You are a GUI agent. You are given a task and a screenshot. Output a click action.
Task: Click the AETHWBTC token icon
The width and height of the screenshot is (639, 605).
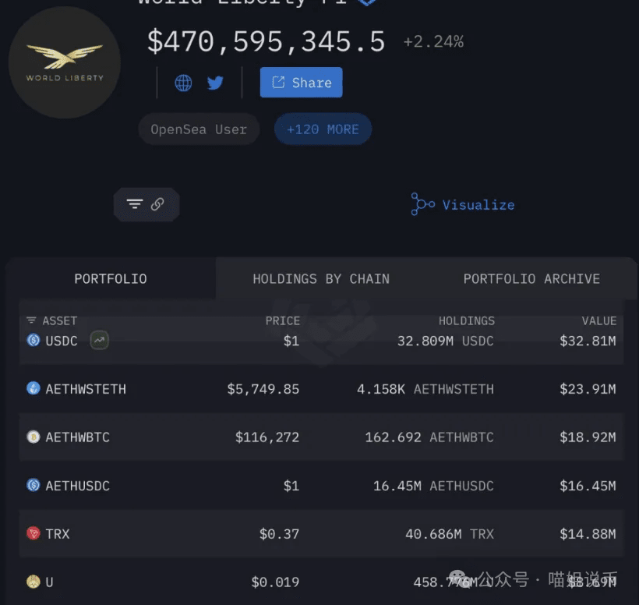click(x=34, y=437)
